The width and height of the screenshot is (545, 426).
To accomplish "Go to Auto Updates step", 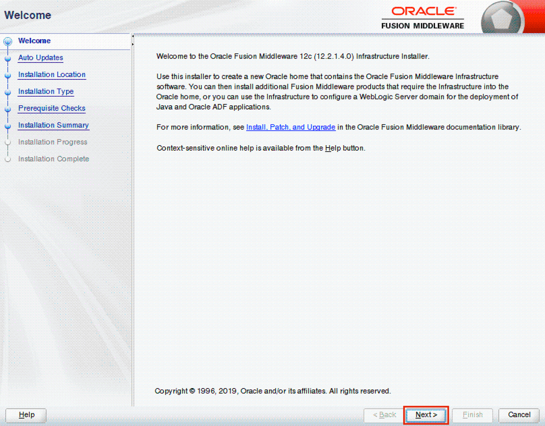I will pos(41,58).
